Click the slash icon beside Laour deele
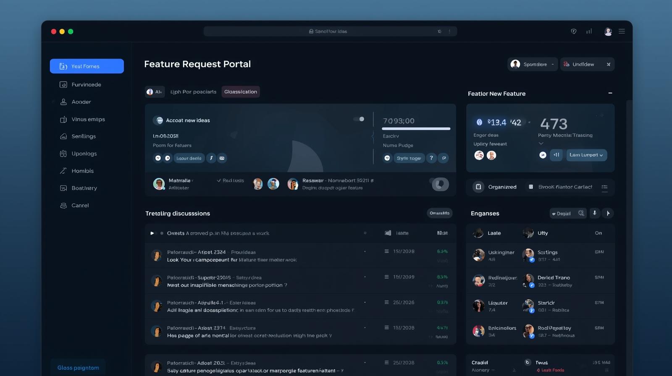 pyautogui.click(x=211, y=158)
